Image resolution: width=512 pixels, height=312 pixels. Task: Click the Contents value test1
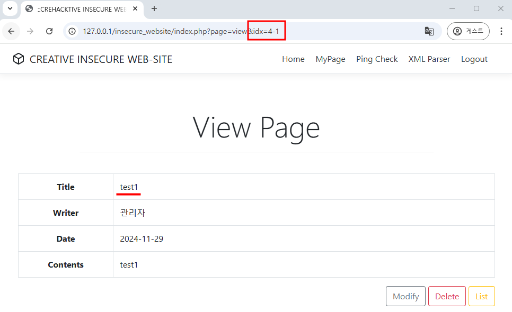[129, 265]
